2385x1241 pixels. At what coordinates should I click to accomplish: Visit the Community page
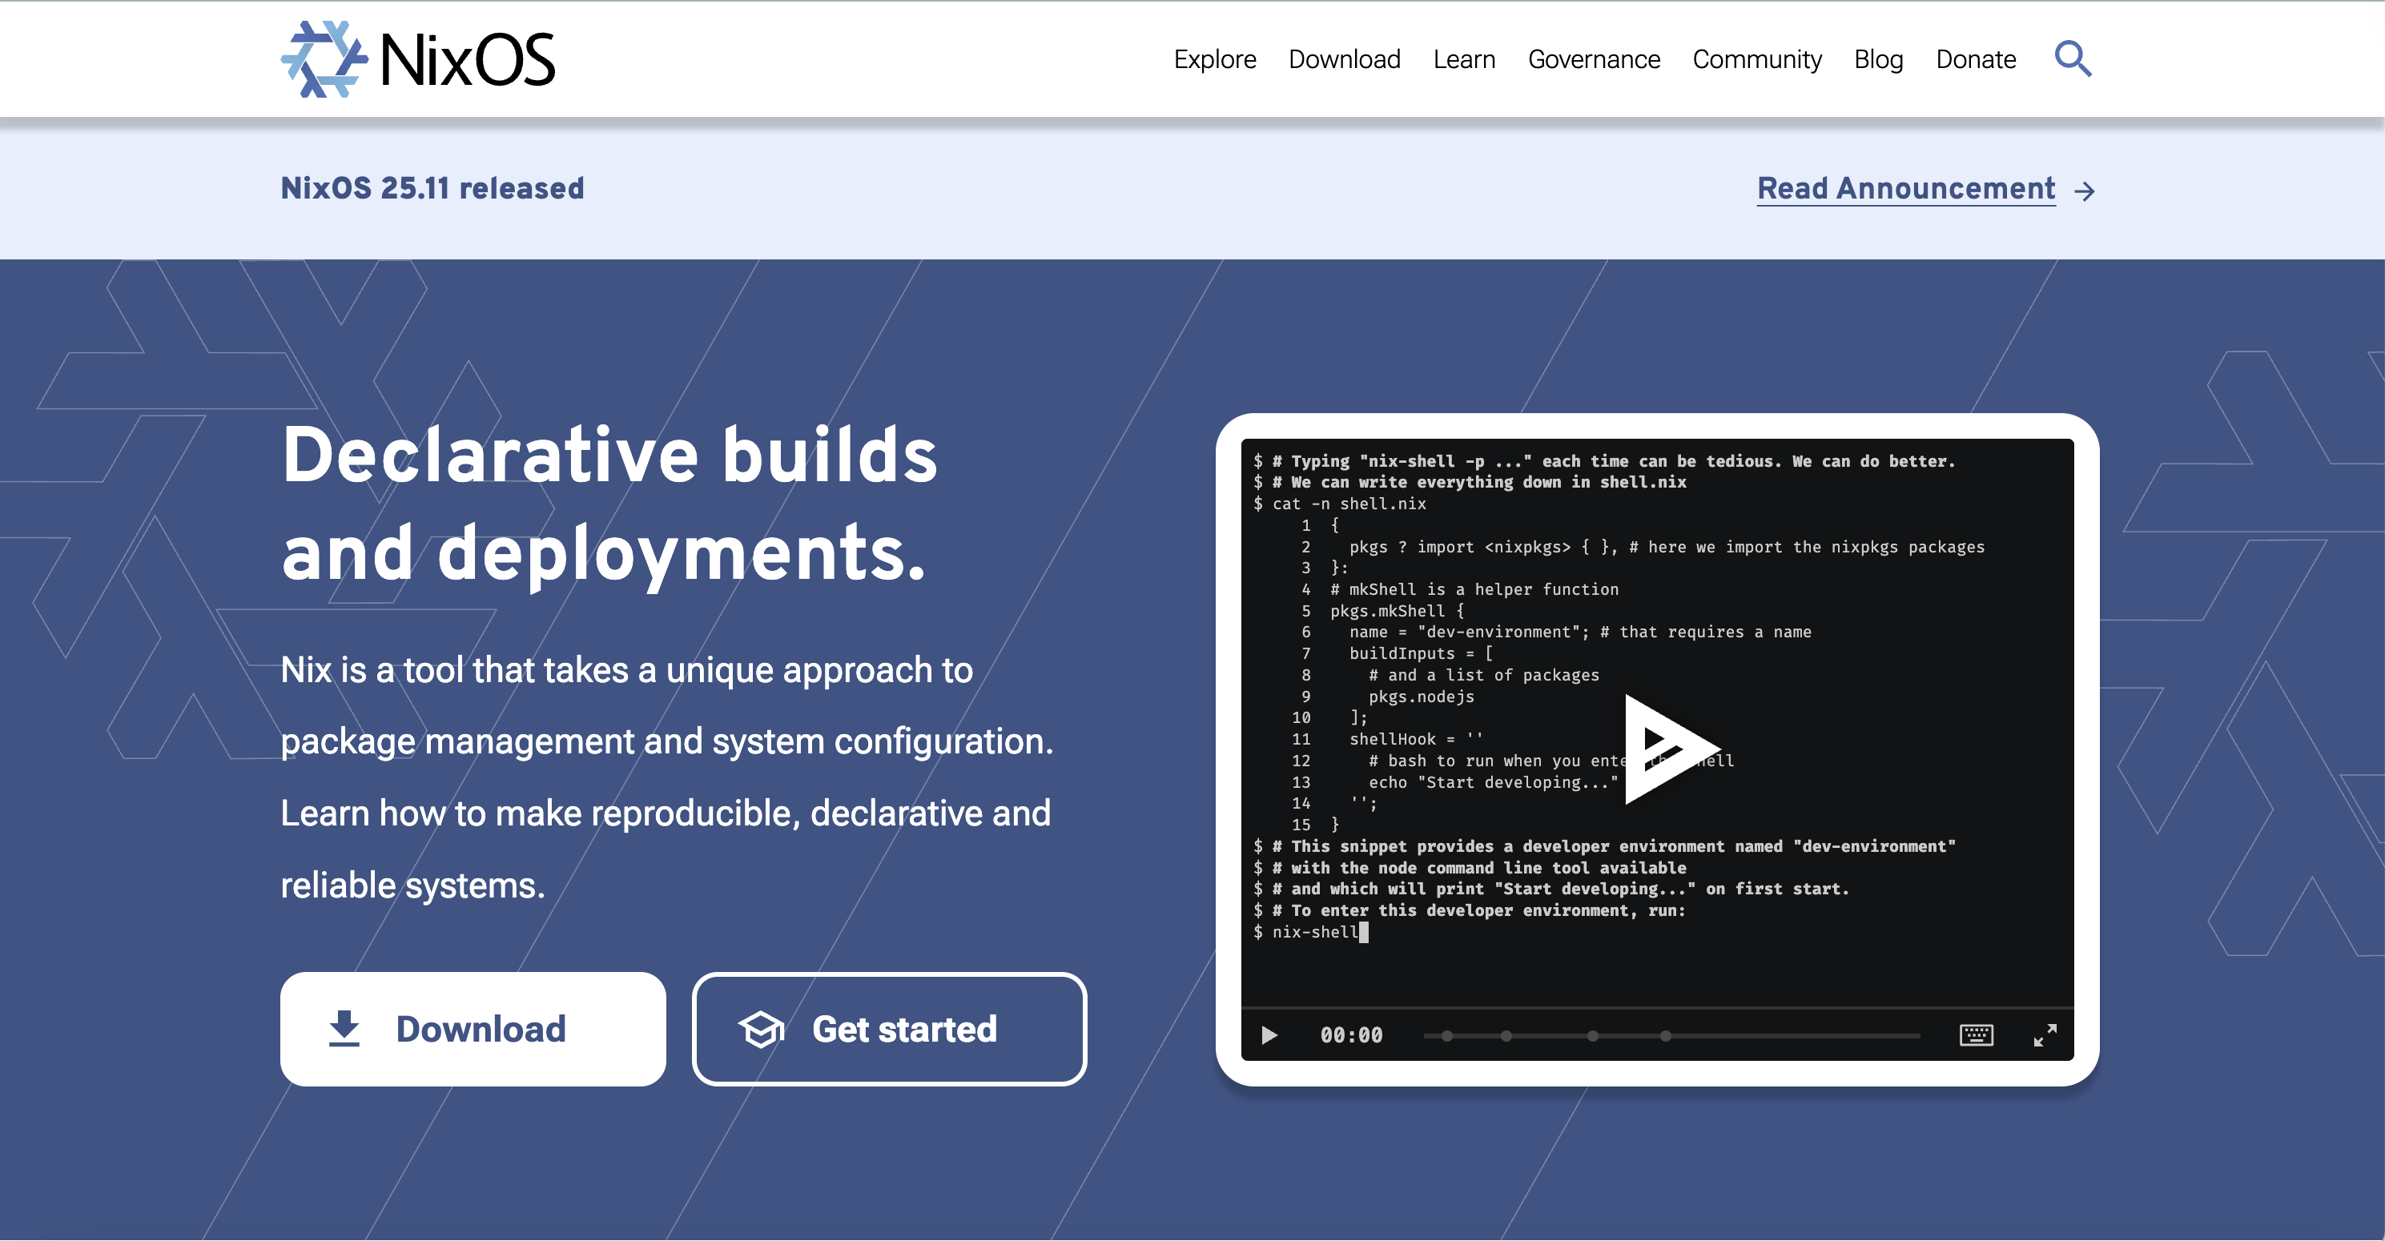(1756, 59)
